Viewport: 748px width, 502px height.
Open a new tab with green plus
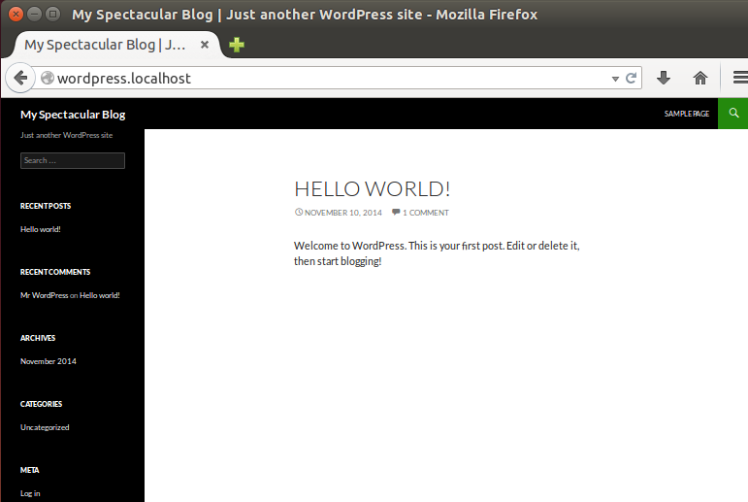coord(236,45)
